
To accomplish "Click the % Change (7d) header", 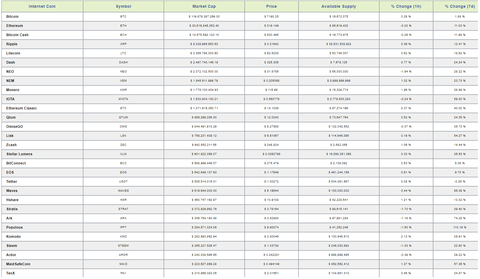I will 460,6.
